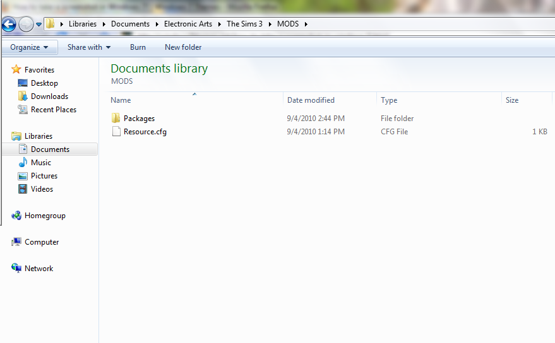Open the Homegroup icon in sidebar
The image size is (555, 343).
[16, 216]
